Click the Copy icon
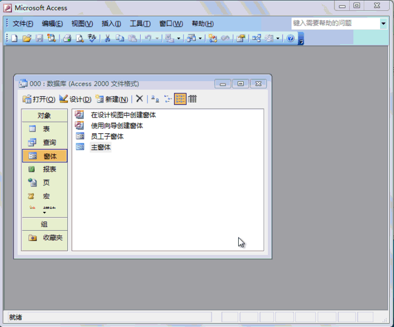 (120, 38)
